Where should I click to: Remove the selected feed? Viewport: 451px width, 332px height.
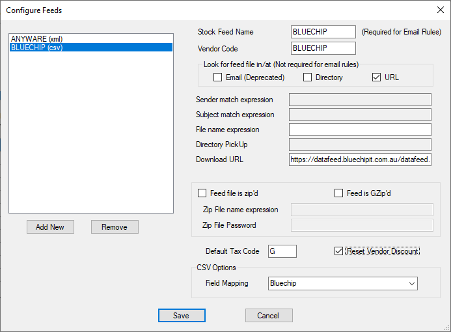115,227
